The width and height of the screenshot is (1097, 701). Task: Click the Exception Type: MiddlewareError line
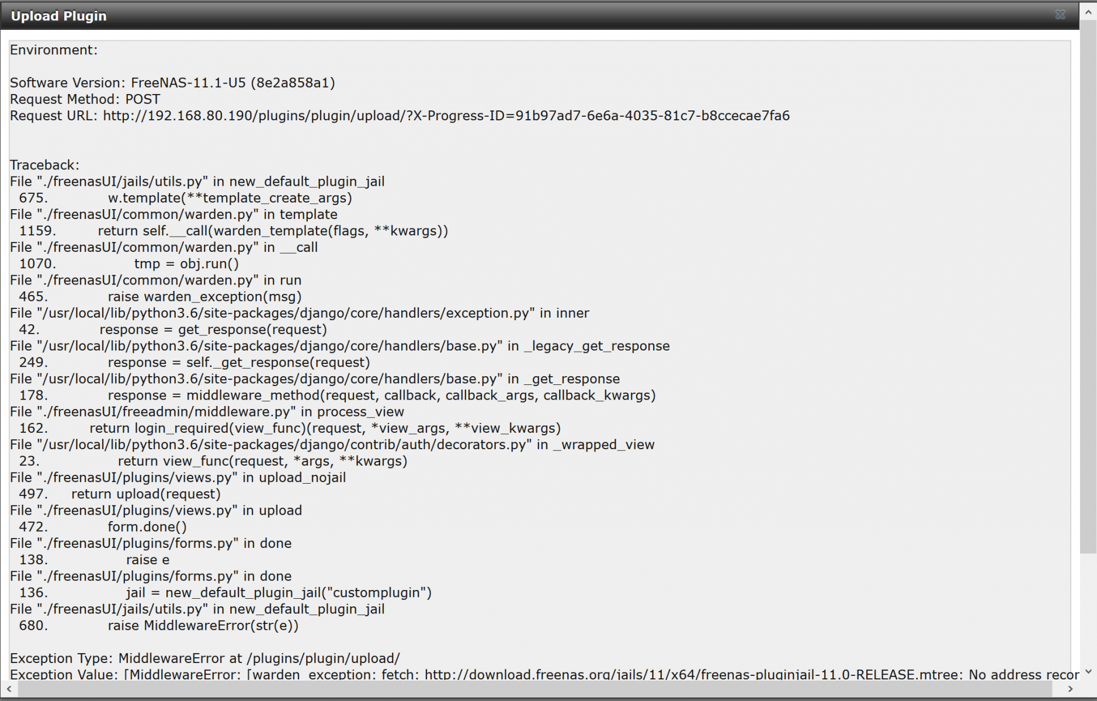[x=205, y=658]
